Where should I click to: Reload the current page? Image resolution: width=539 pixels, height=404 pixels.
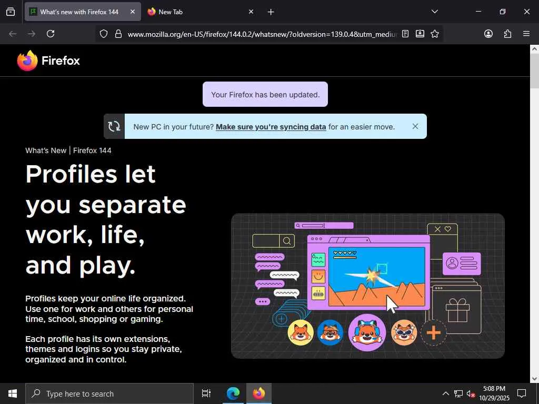(51, 34)
